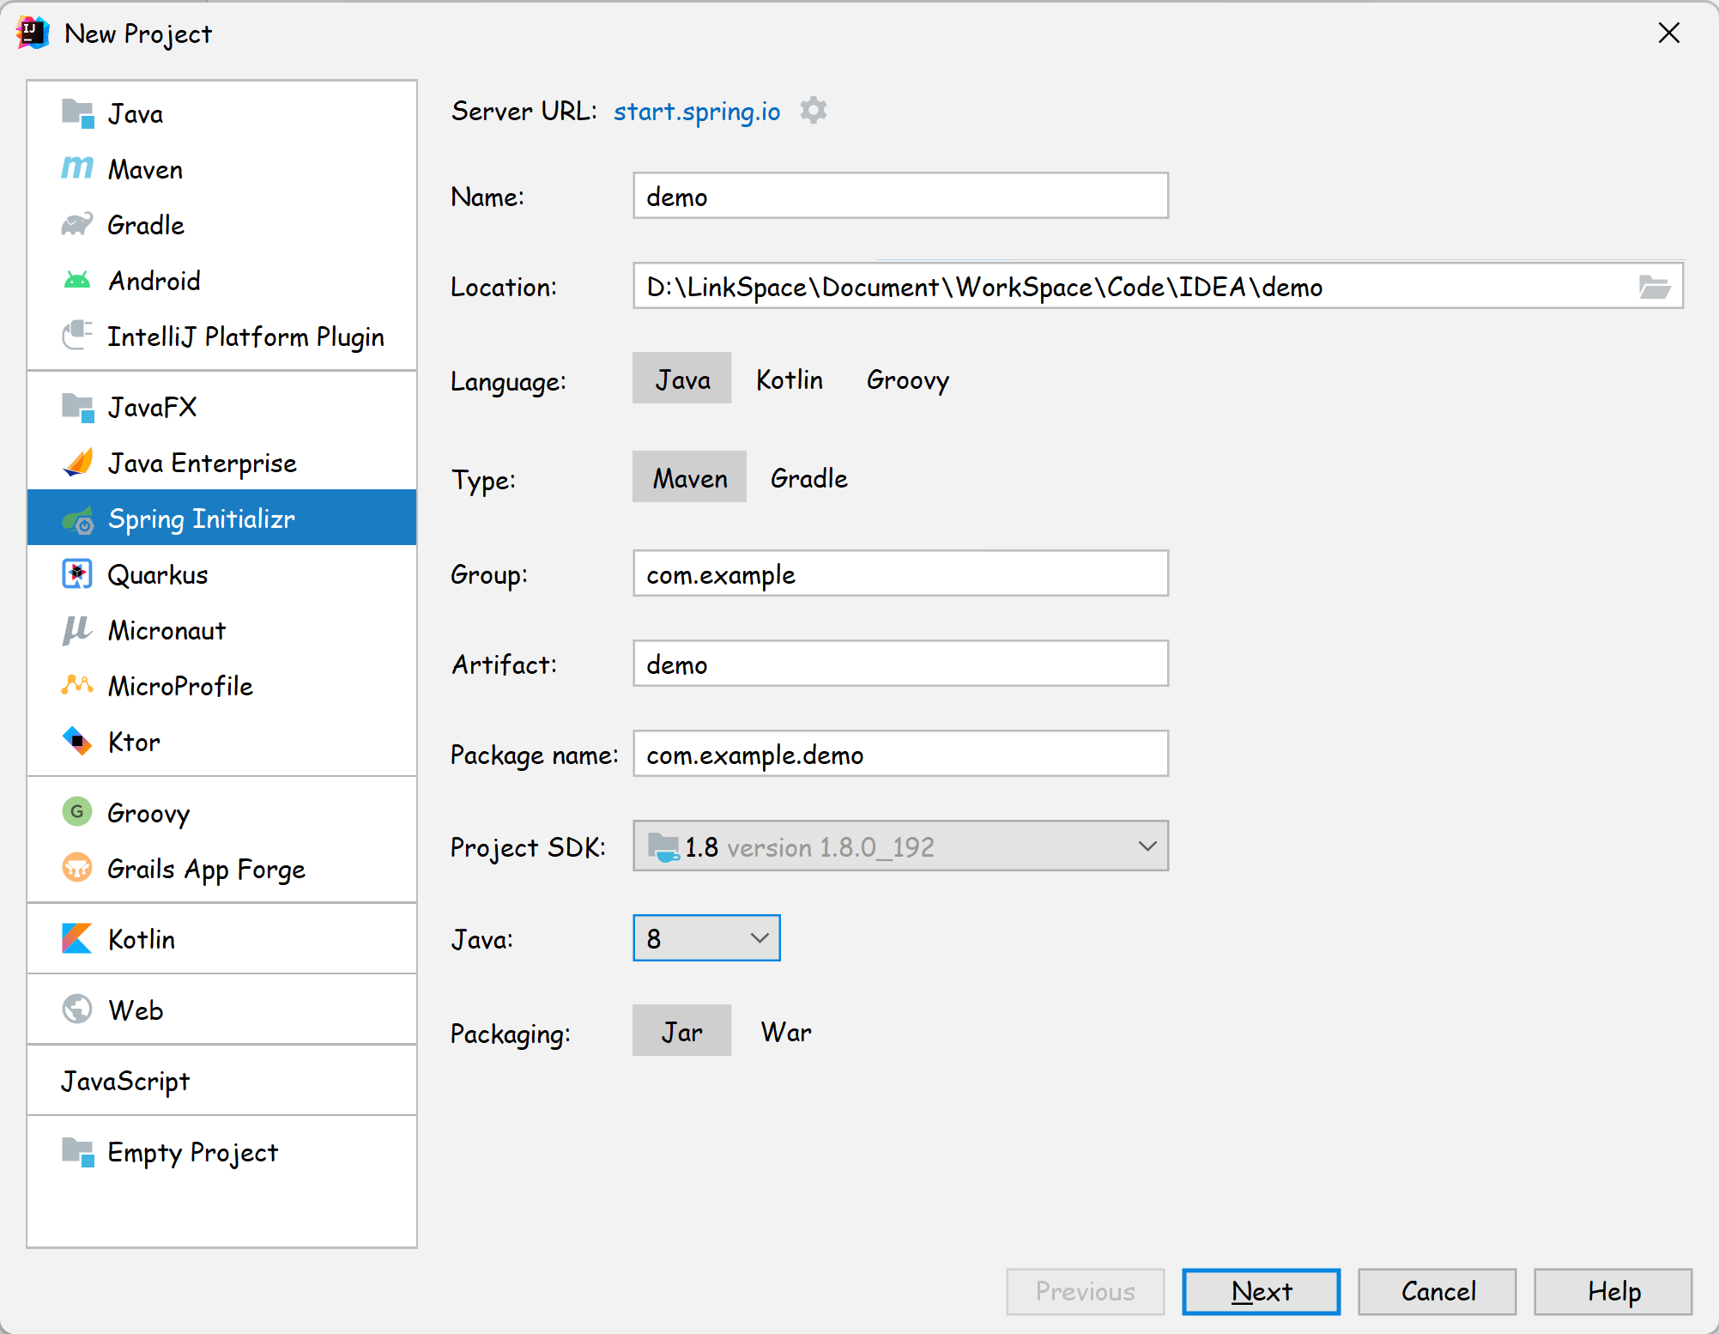Viewport: 1719px width, 1334px height.
Task: Expand the Java version dropdown
Action: [706, 938]
